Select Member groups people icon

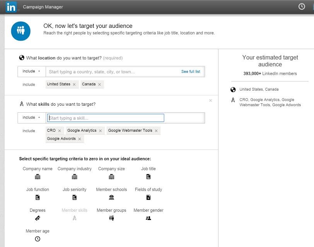[x=111, y=218]
